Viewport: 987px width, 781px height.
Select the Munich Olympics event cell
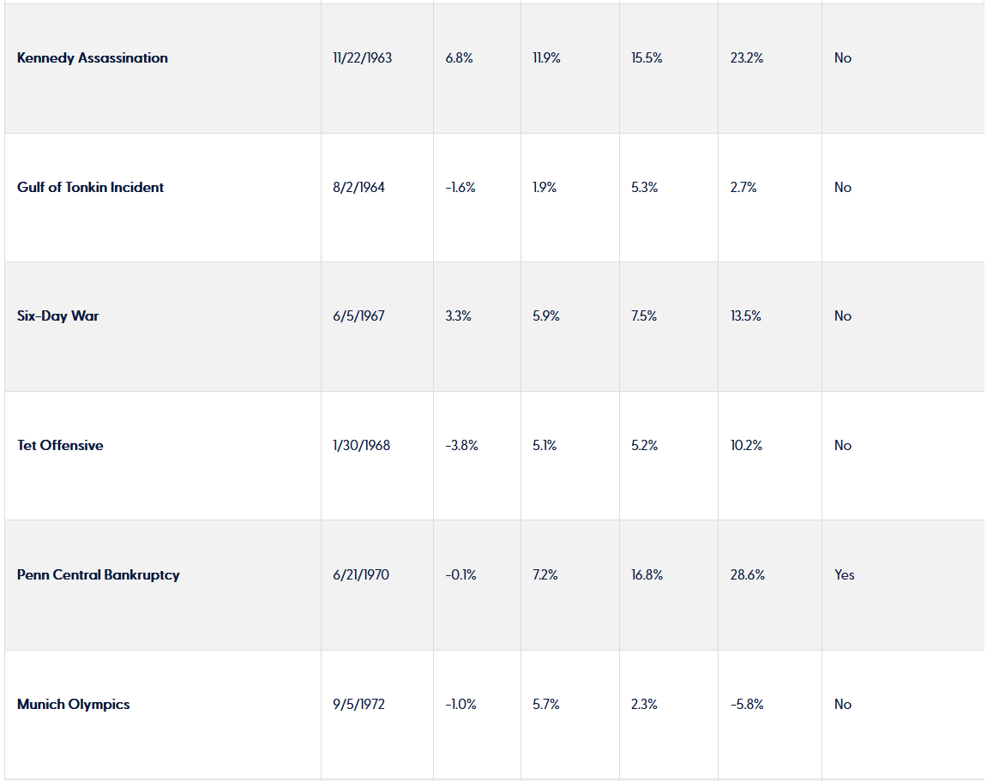[x=74, y=705]
